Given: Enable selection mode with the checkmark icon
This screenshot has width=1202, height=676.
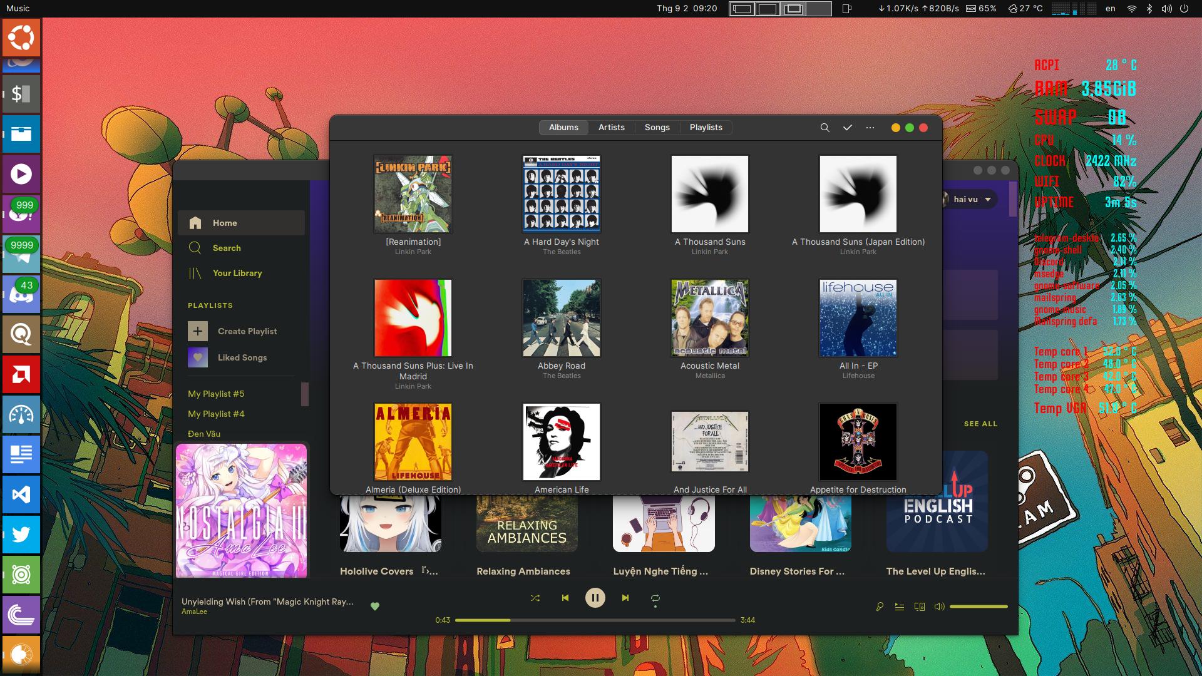Looking at the screenshot, I should coord(848,128).
